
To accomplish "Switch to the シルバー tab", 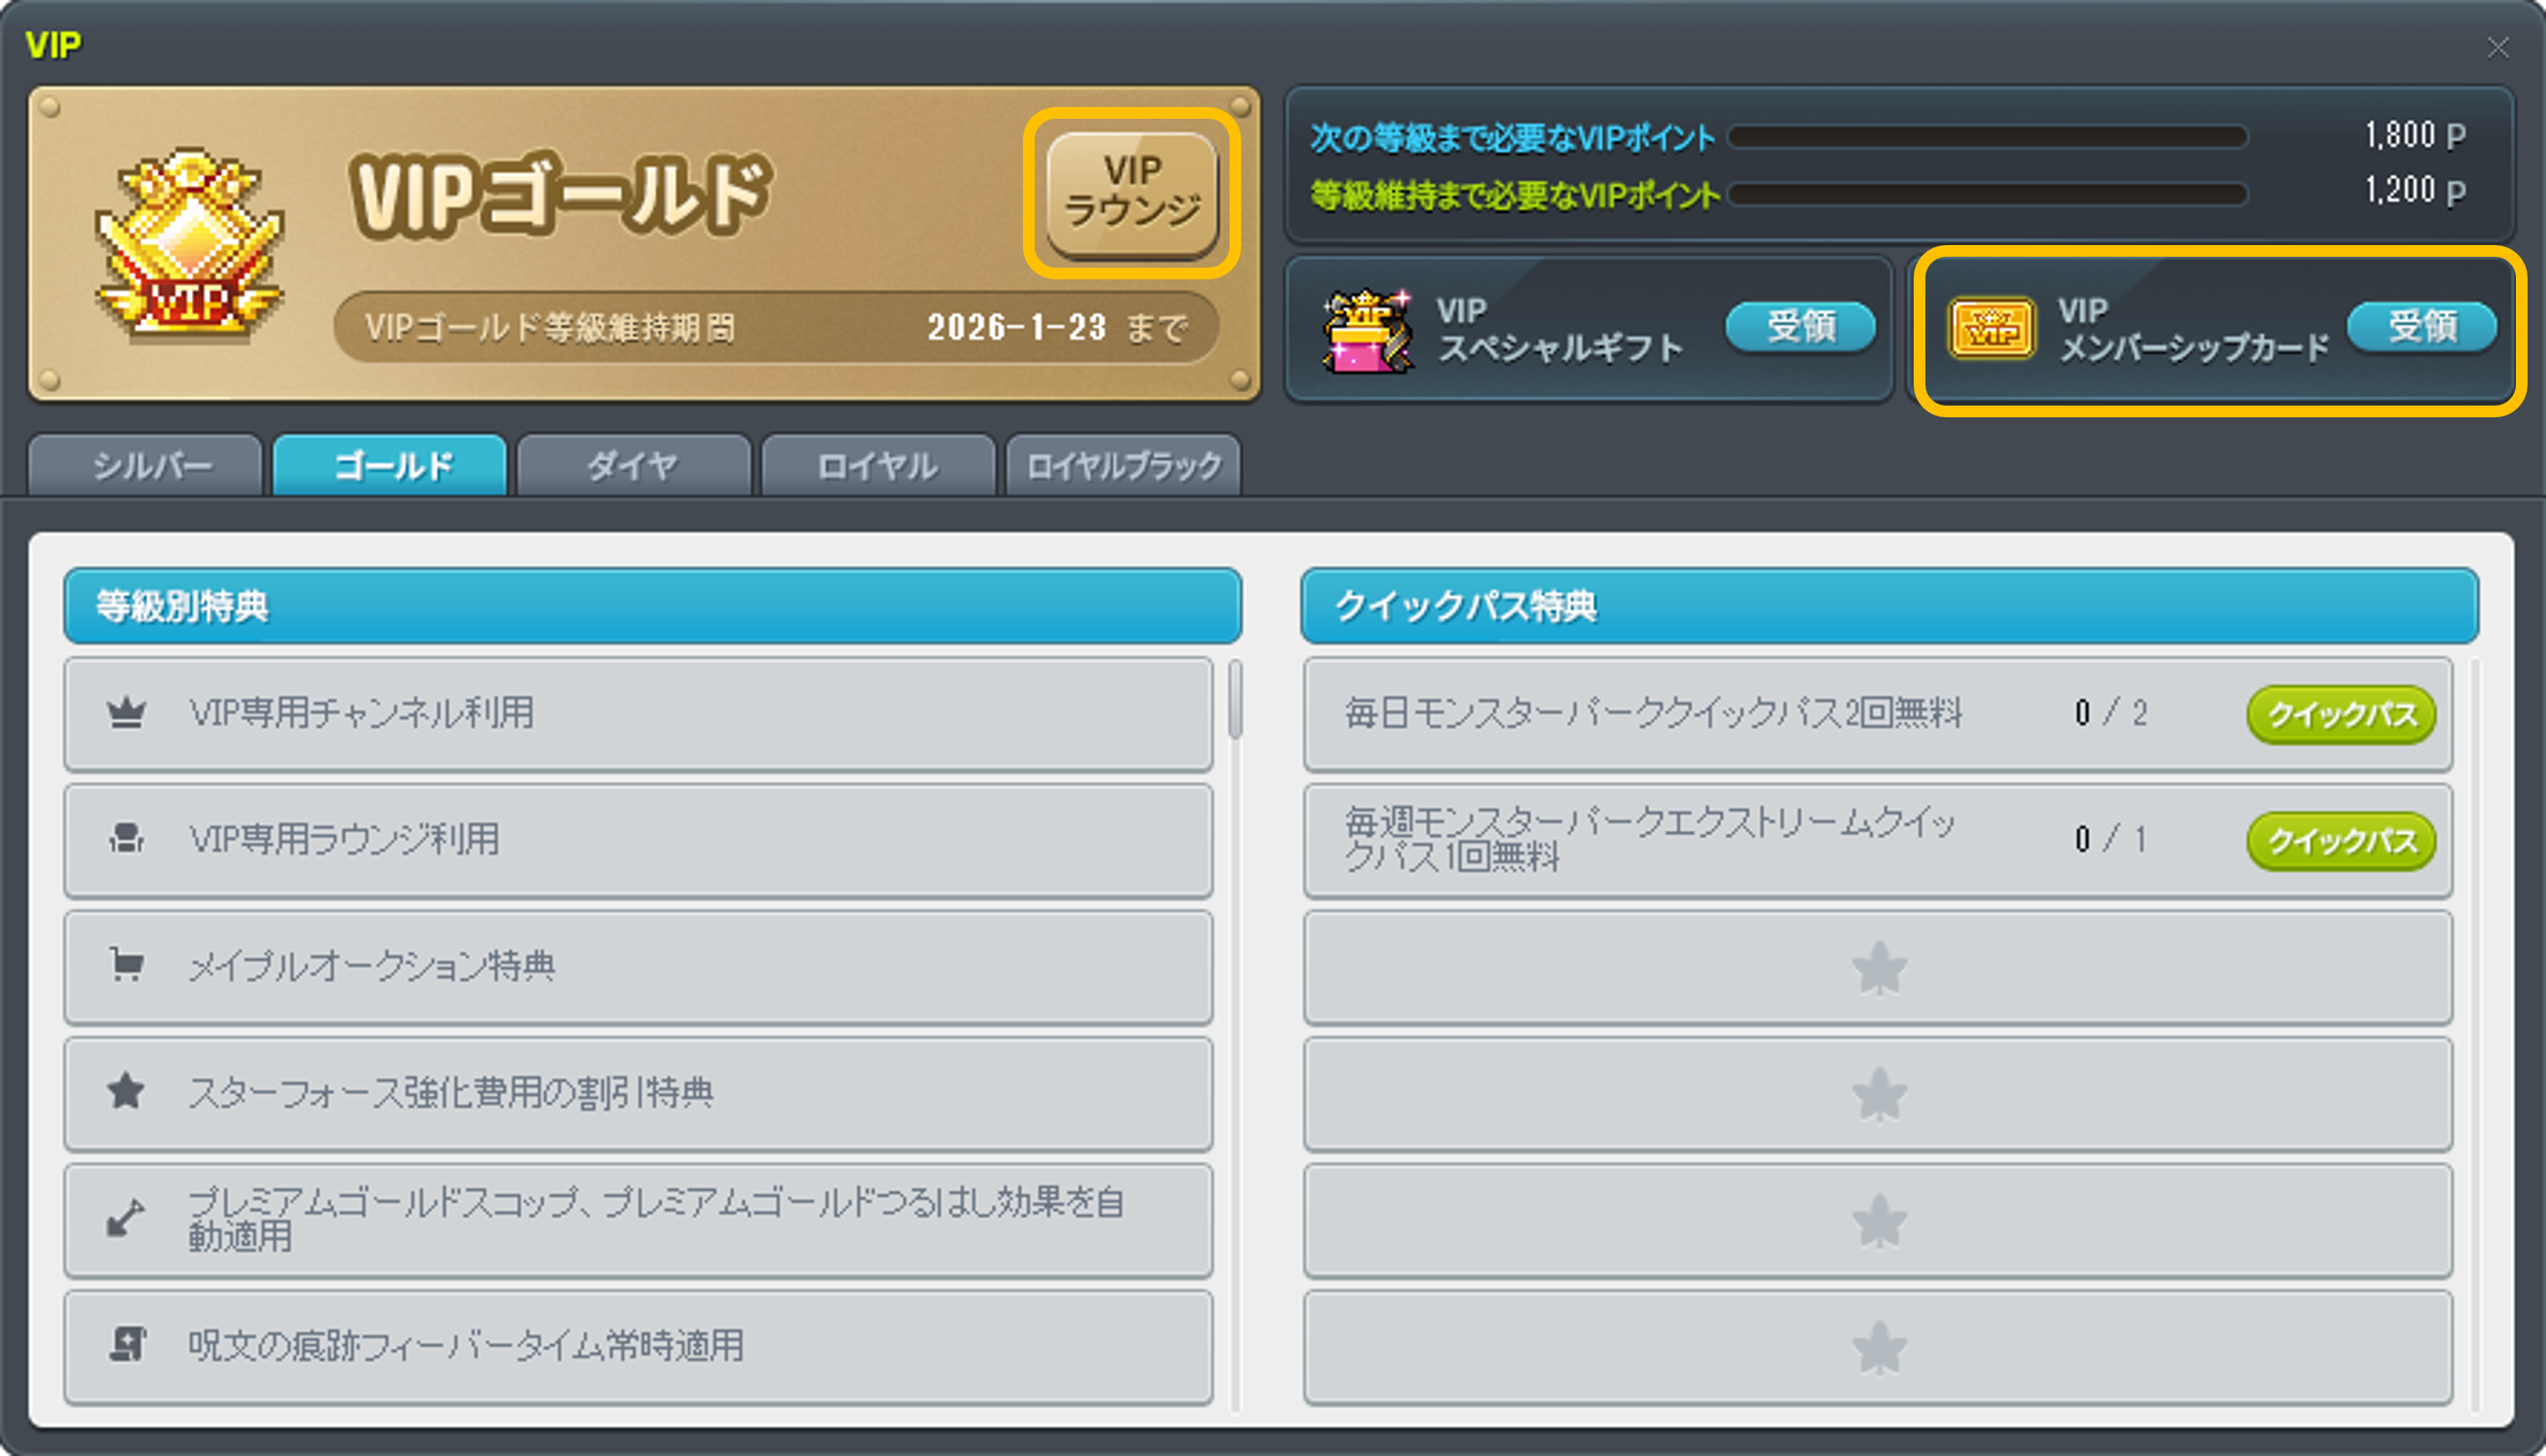I will click(146, 465).
